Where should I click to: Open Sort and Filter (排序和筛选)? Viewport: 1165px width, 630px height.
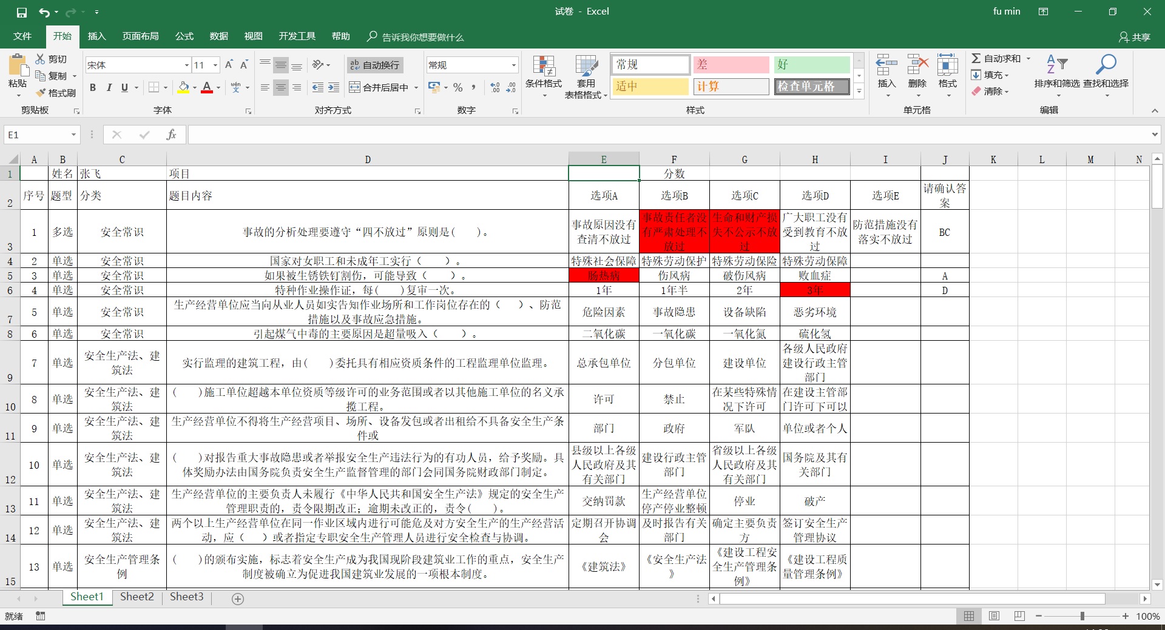(1057, 76)
